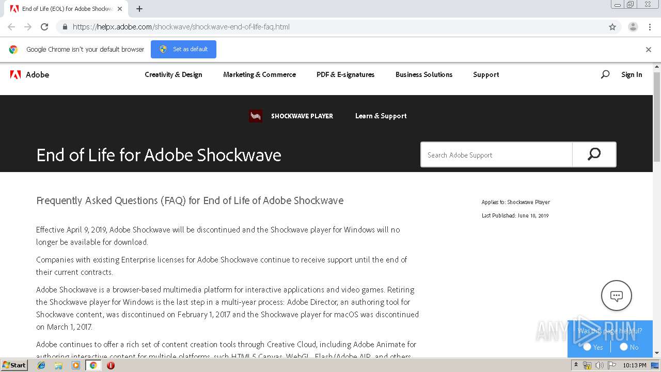Click the Adobe logo

(x=30, y=74)
